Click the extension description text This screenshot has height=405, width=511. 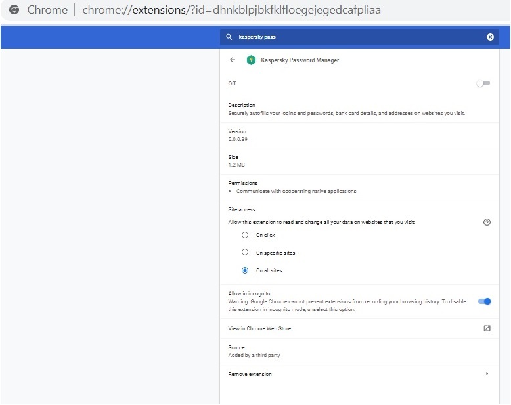[346, 113]
